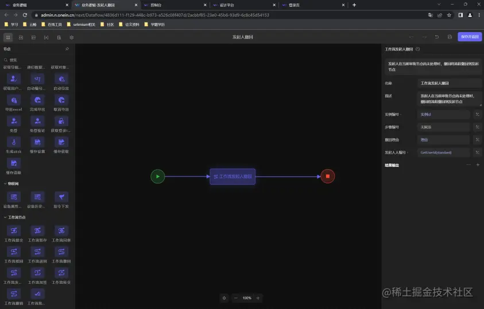Open the 论文资料 bookmark folder

129,24
